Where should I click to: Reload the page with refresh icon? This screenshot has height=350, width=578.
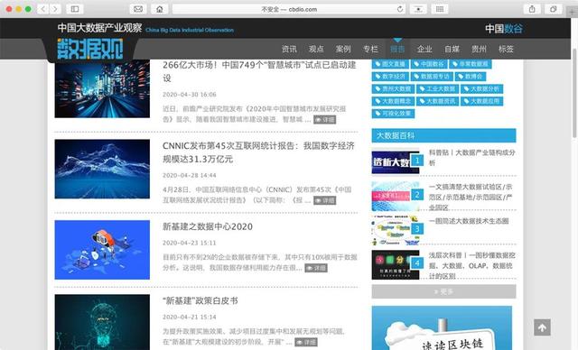click(400, 9)
